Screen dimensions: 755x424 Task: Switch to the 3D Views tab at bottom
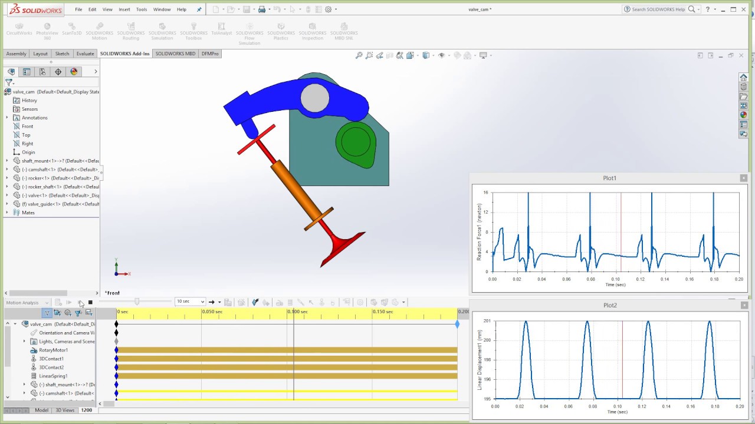(65, 410)
